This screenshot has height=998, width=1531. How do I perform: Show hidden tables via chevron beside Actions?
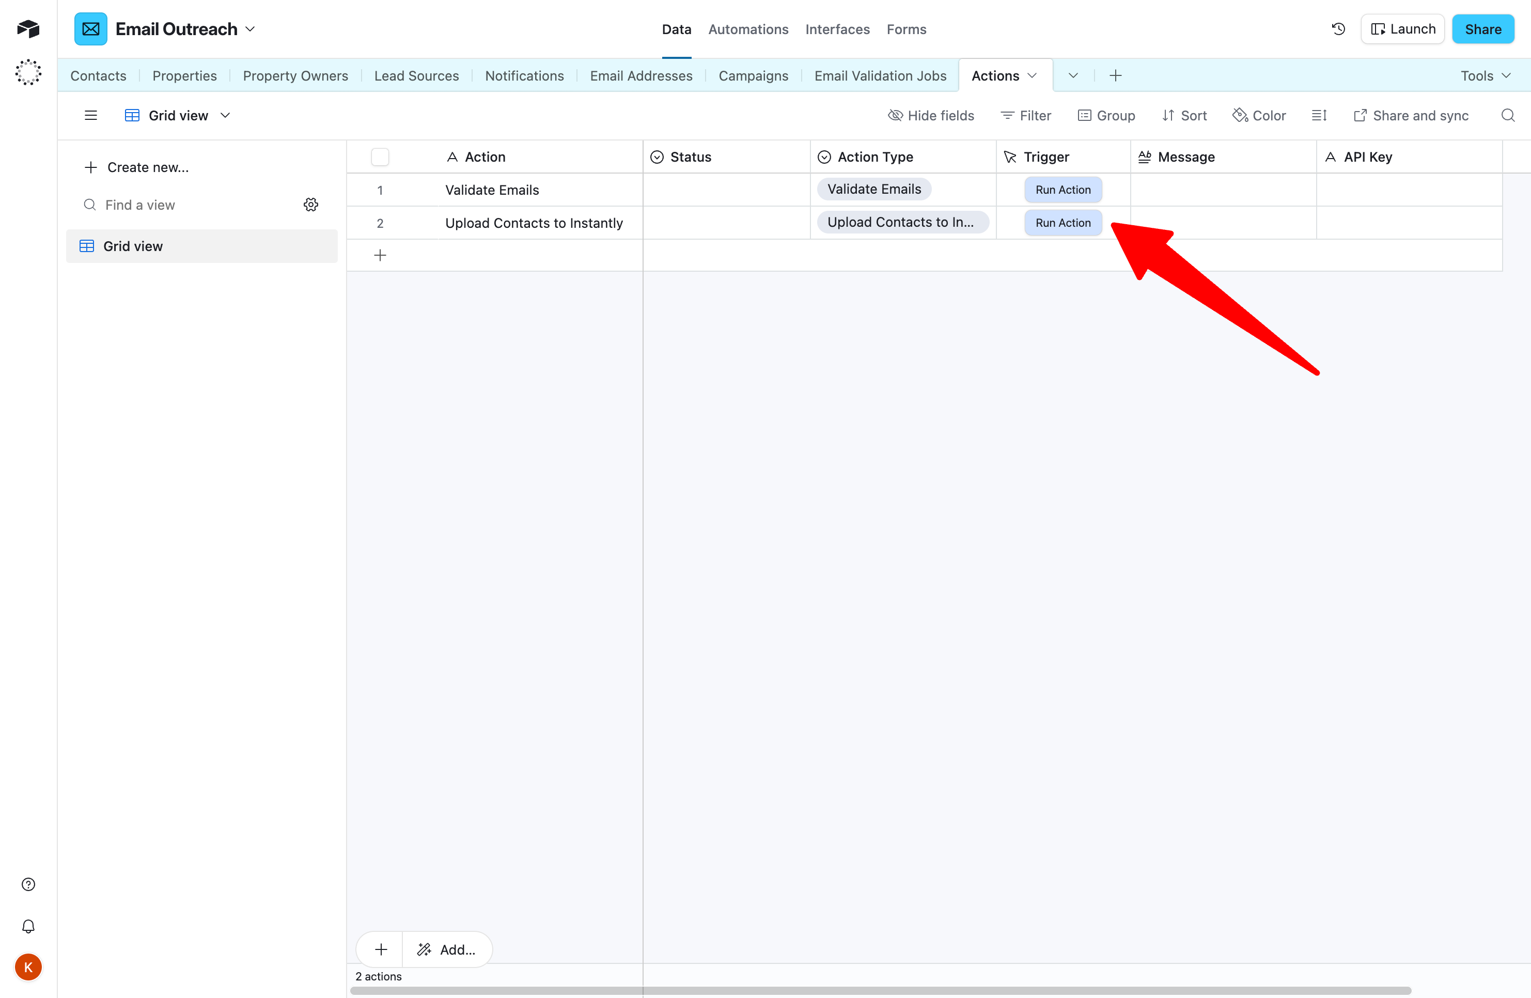pyautogui.click(x=1073, y=75)
